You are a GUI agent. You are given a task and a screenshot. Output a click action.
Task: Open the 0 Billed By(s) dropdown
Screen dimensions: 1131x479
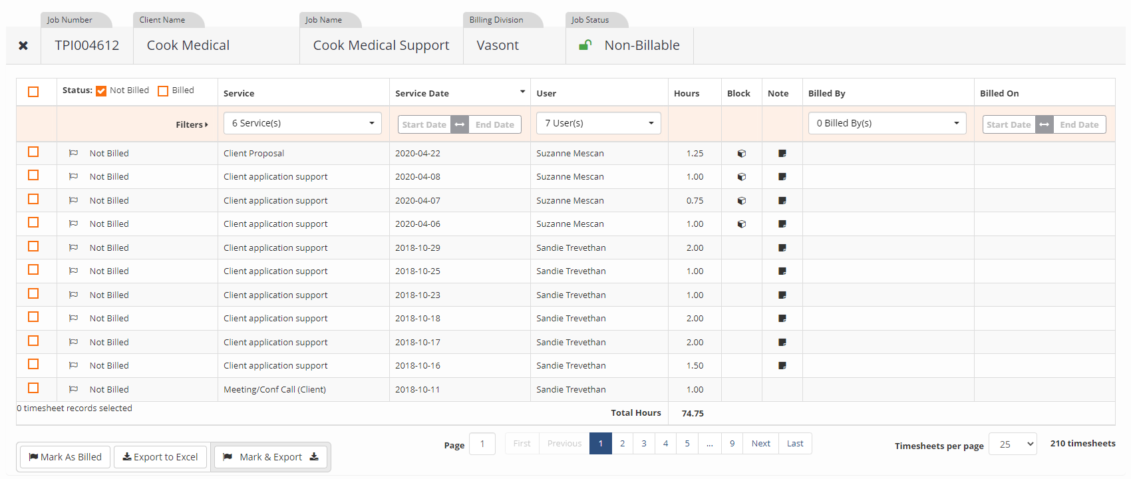[x=888, y=123]
